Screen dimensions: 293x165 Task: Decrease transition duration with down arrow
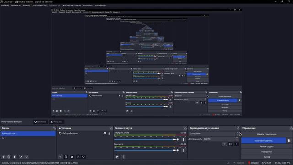[x=237, y=140]
